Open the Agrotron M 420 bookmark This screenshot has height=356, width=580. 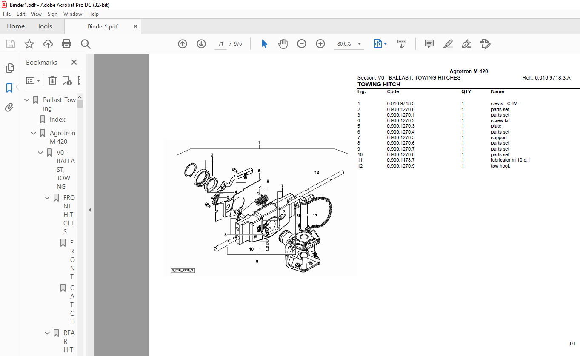[x=63, y=137]
